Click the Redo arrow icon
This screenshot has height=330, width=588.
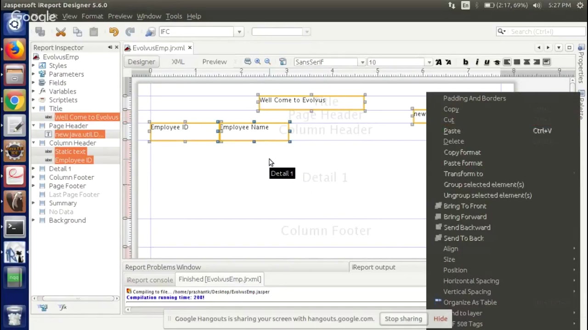[130, 32]
